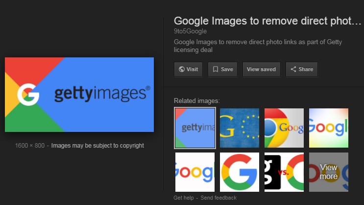Open View saved
364x205 pixels.
(262, 69)
